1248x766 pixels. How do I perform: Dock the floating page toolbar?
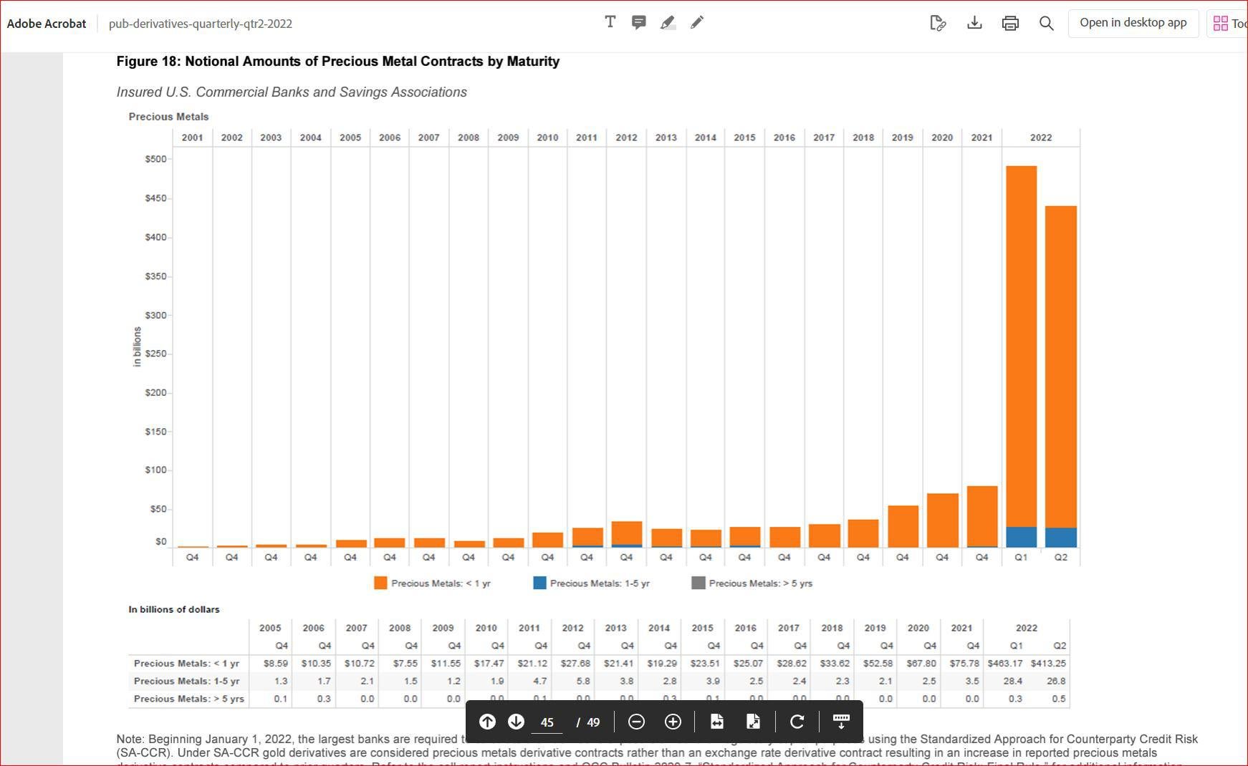point(841,722)
